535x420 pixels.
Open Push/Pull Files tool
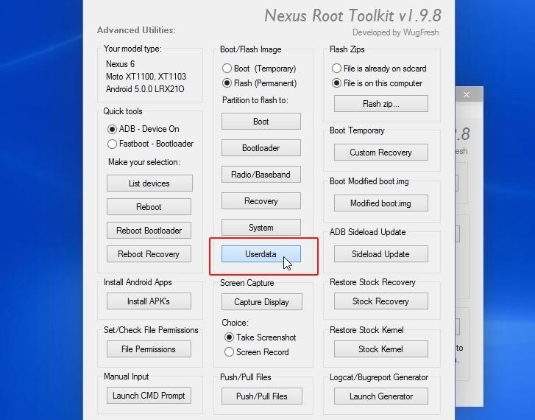262,396
